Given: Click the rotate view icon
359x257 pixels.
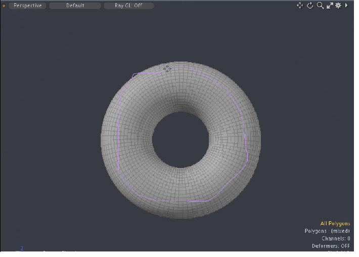Looking at the screenshot, I should tap(310, 6).
